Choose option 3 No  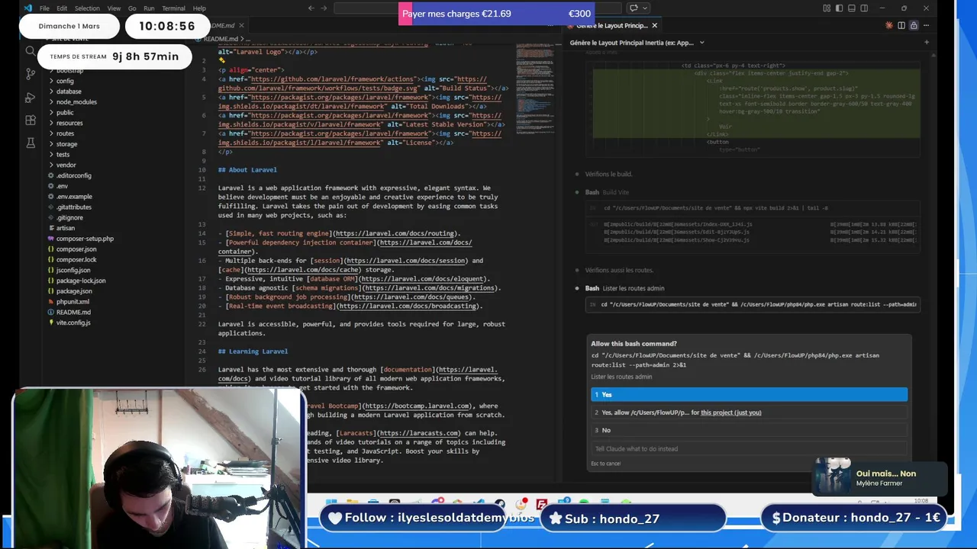coord(749,430)
